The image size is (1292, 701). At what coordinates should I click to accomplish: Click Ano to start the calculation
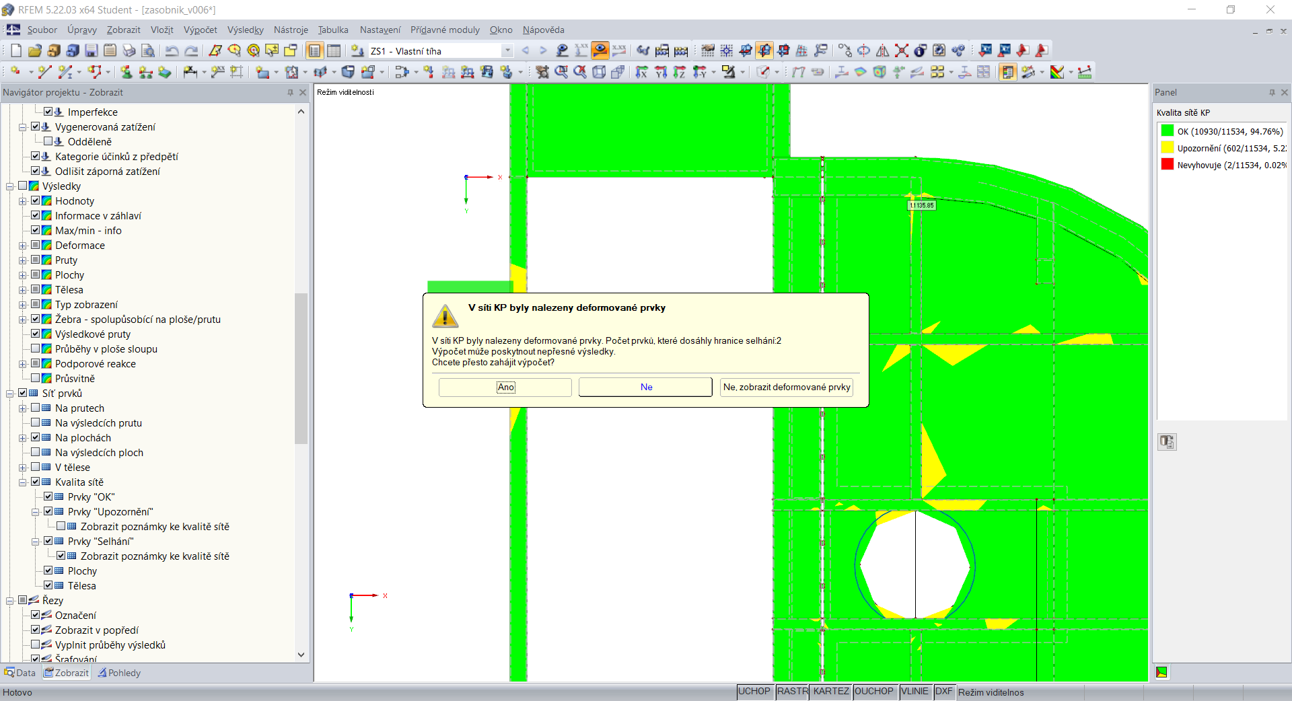pyautogui.click(x=505, y=388)
